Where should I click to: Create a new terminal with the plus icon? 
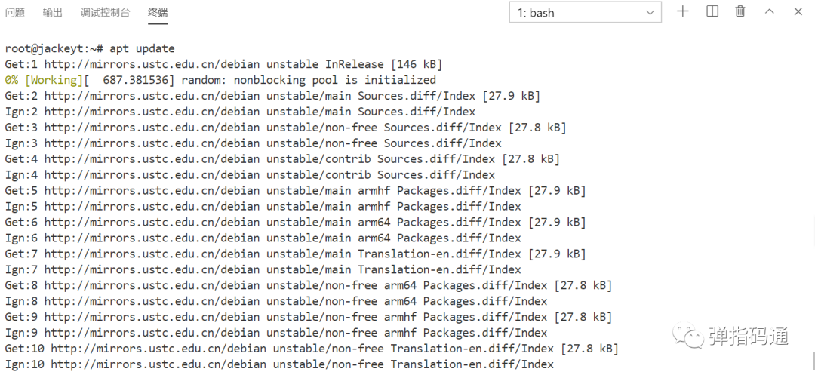click(682, 11)
